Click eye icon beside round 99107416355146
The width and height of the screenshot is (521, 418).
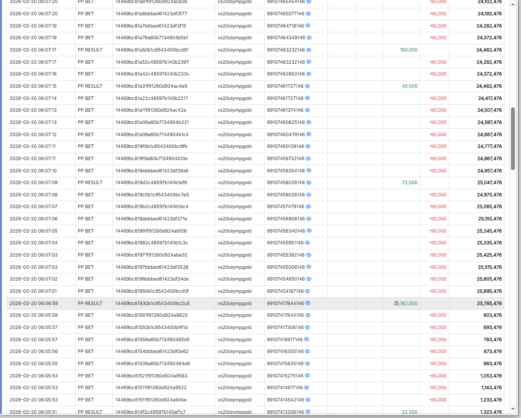(307, 351)
